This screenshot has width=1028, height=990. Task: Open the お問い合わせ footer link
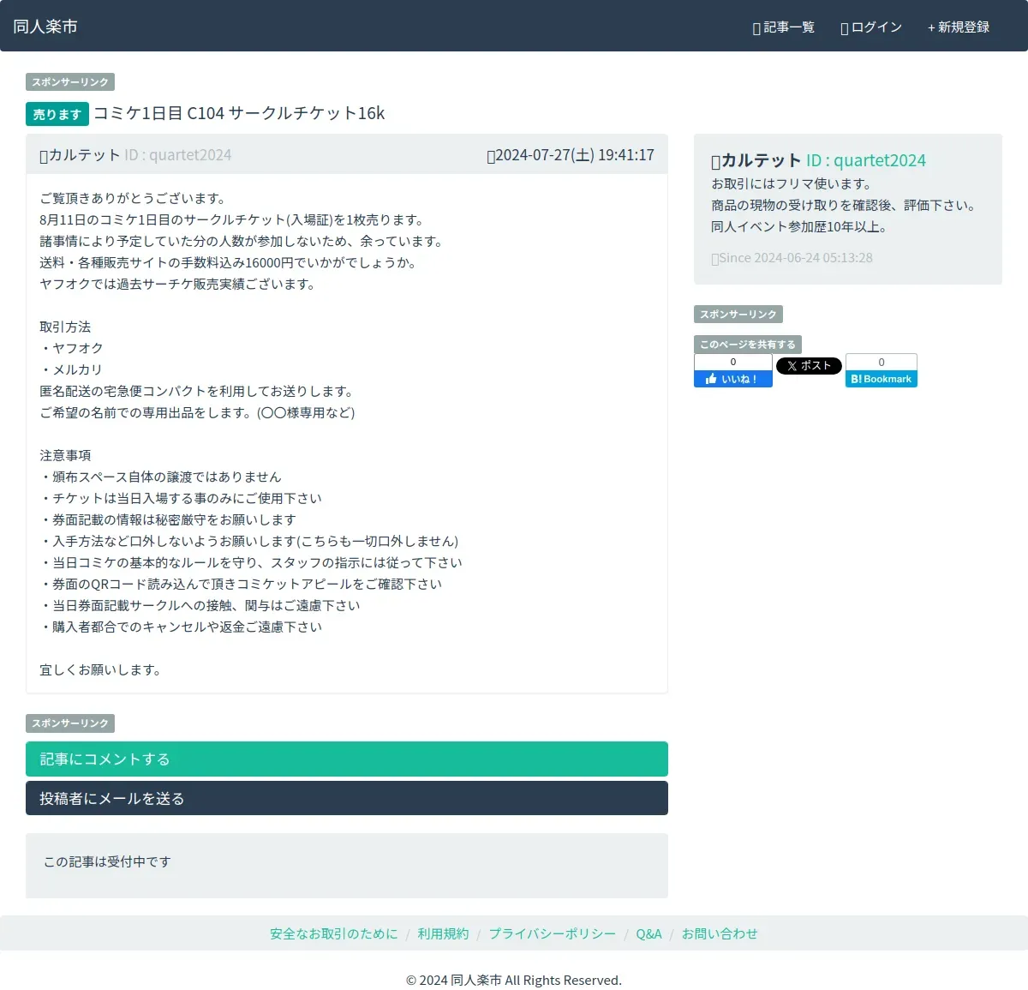pyautogui.click(x=720, y=934)
